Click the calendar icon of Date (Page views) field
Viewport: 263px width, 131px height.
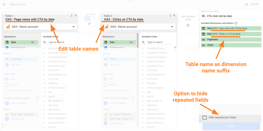click(x=203, y=28)
